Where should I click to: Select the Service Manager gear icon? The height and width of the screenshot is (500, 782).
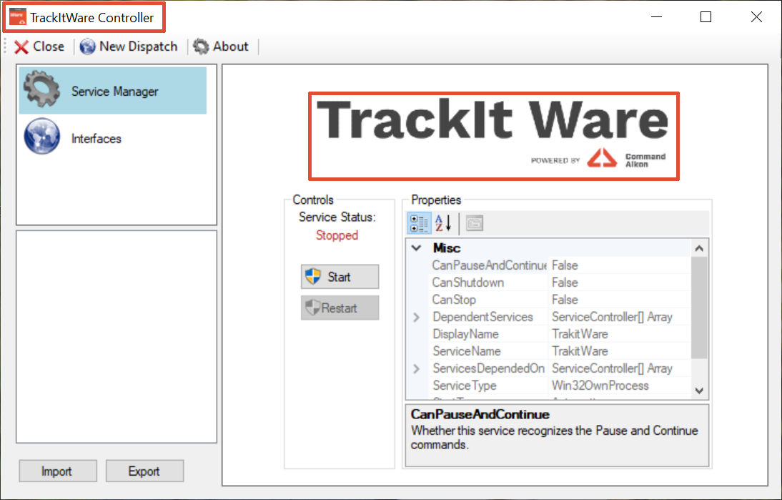tap(41, 89)
